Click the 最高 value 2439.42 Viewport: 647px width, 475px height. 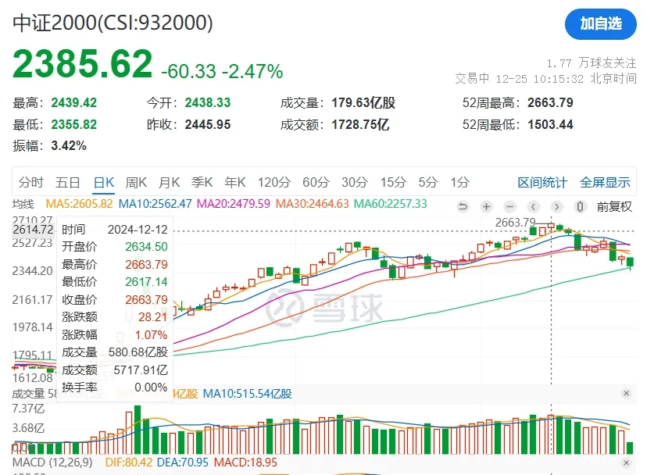click(74, 103)
